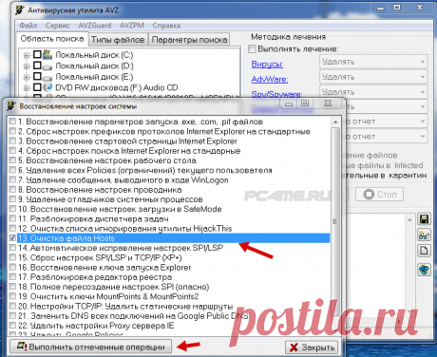The height and width of the screenshot is (357, 437).
Task: Click the Вирусы link
Action: pyautogui.click(x=267, y=65)
